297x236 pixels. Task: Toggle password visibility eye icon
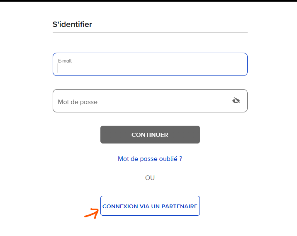coord(236,100)
